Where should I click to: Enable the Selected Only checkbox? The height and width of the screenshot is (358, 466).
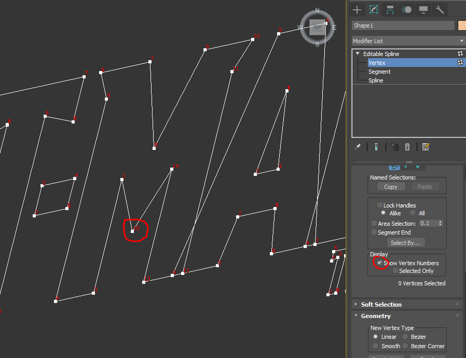(395, 270)
